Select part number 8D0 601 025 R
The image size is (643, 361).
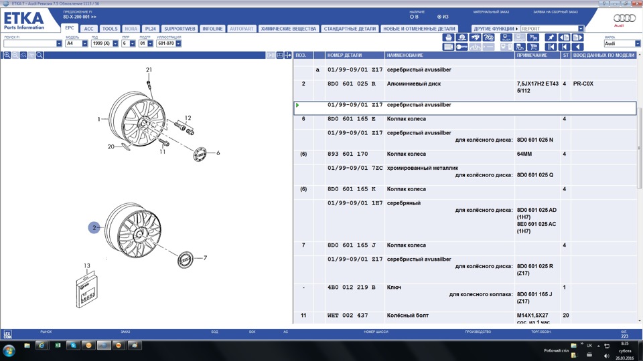pyautogui.click(x=352, y=84)
